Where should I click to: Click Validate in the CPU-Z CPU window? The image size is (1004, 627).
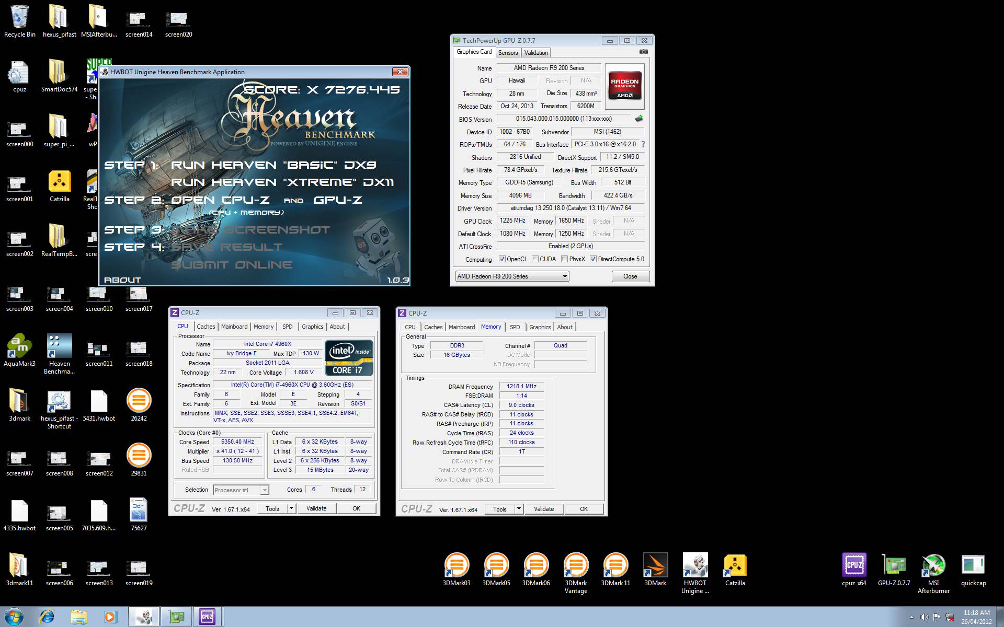click(x=316, y=508)
